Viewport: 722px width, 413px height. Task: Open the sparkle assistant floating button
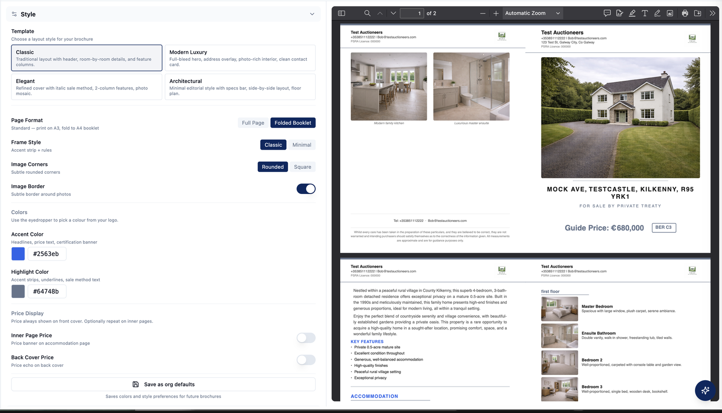pyautogui.click(x=705, y=390)
